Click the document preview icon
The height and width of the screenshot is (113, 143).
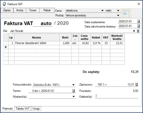tap(126, 13)
